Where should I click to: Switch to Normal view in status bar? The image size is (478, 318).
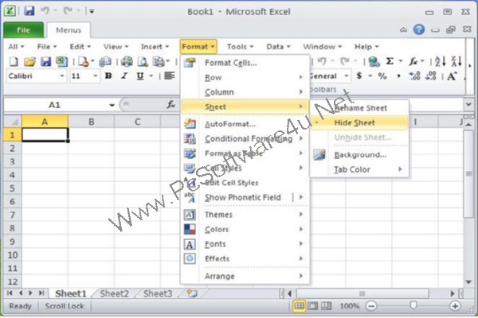click(x=299, y=306)
